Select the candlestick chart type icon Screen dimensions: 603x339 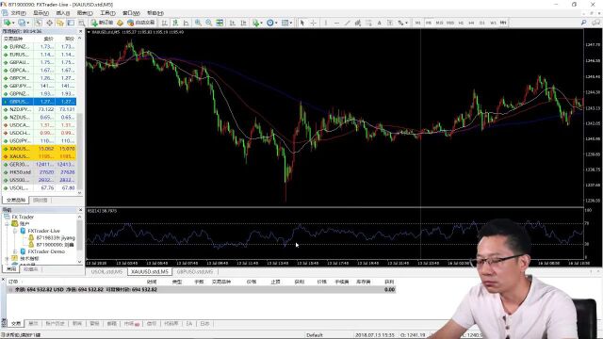pyautogui.click(x=175, y=23)
